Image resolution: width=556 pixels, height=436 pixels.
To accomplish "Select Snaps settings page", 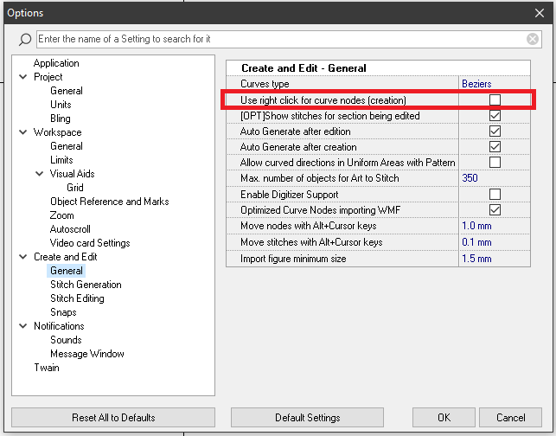I will point(63,312).
